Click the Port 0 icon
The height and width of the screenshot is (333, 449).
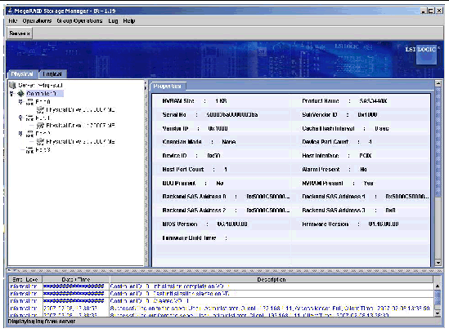(29, 102)
